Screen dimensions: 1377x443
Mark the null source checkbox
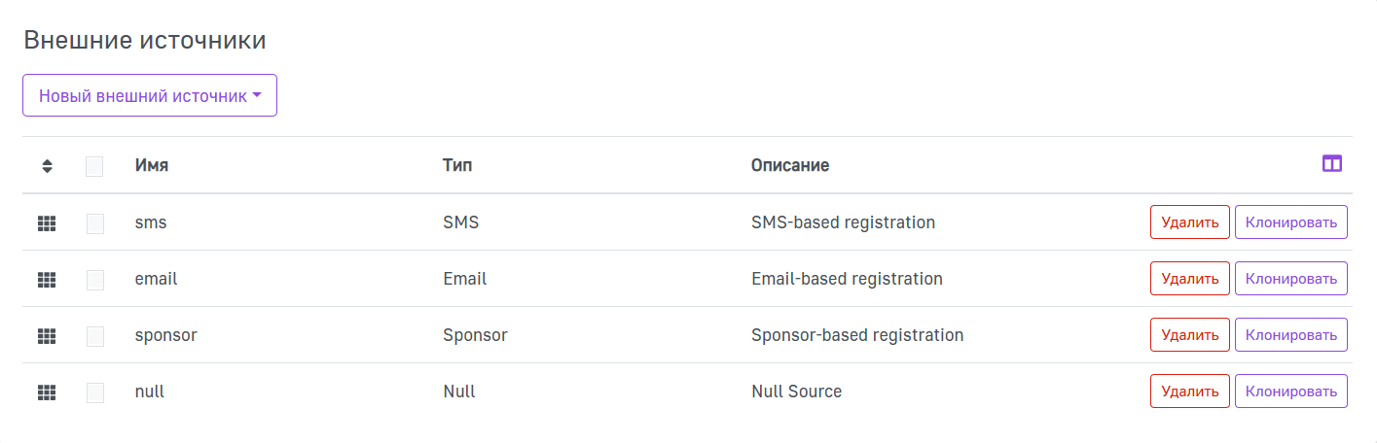coord(94,392)
